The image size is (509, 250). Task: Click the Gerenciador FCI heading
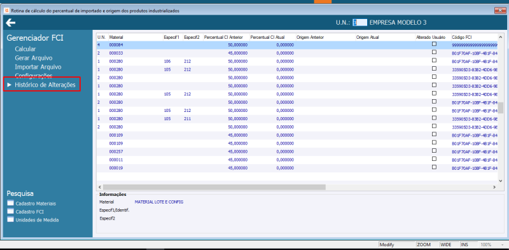click(x=35, y=38)
